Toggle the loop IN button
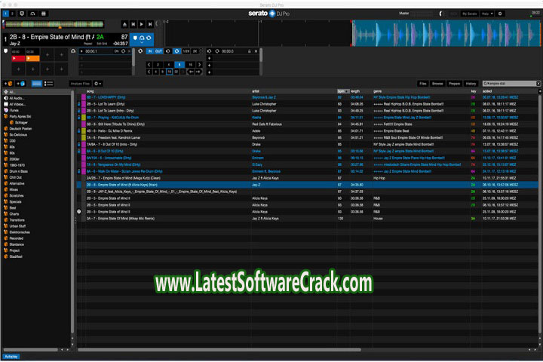 [x=151, y=51]
